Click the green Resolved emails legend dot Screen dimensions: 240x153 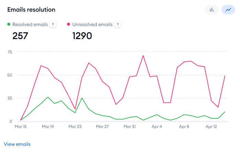coord(9,25)
